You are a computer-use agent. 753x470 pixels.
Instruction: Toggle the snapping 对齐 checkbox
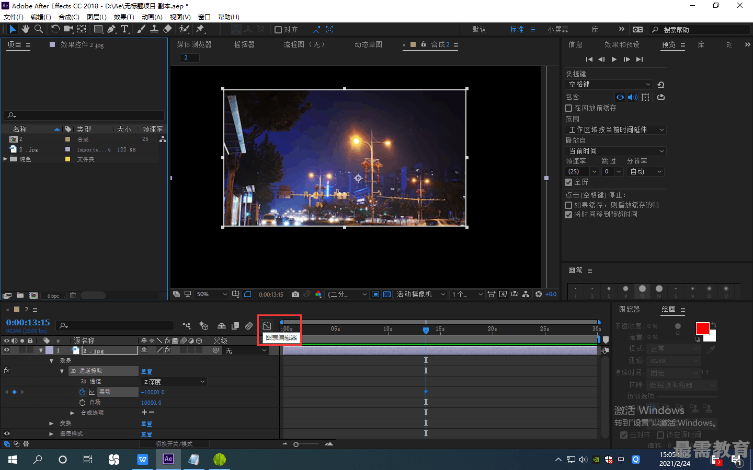point(278,30)
